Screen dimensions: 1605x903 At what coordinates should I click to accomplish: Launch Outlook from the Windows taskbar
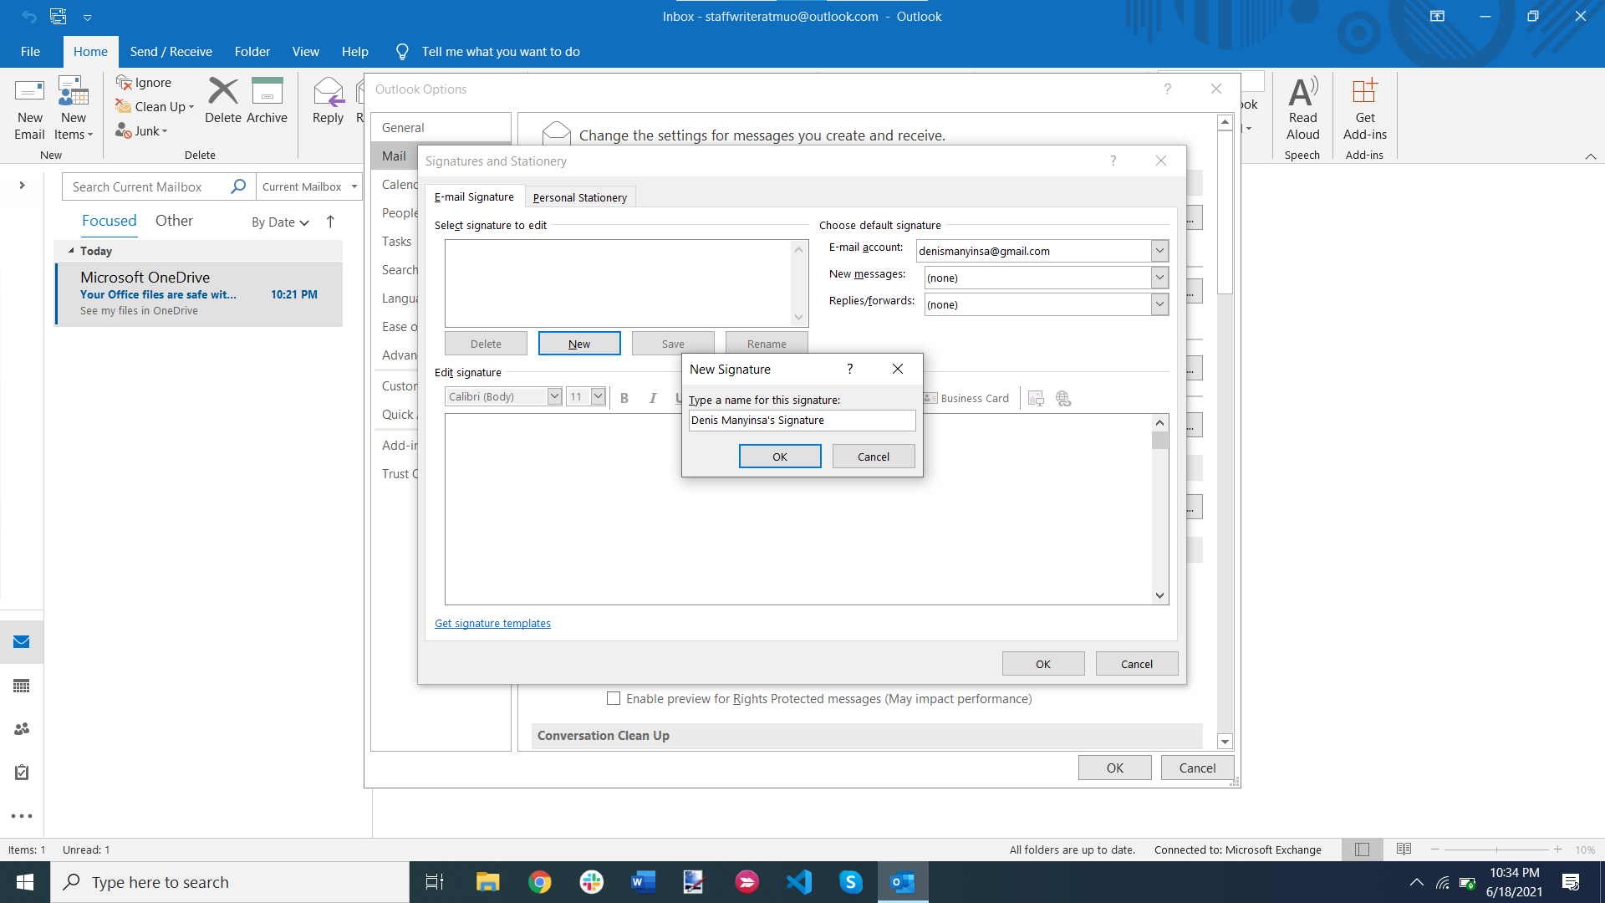[903, 882]
